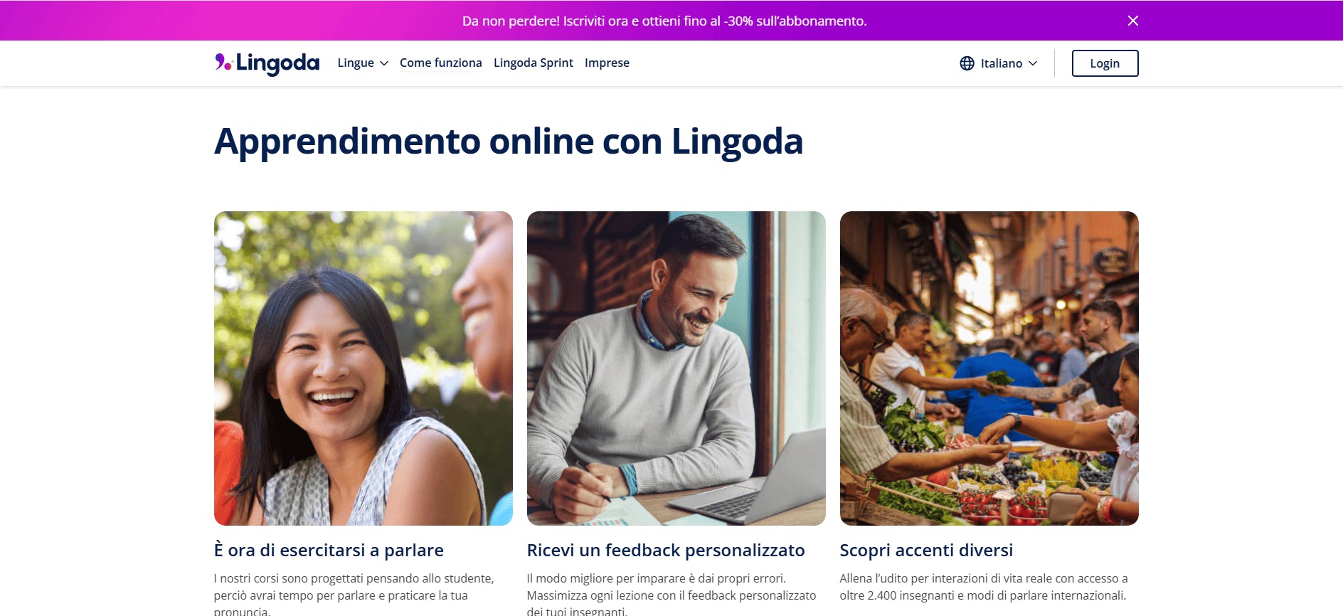Select the market scene photo

pyautogui.click(x=989, y=368)
